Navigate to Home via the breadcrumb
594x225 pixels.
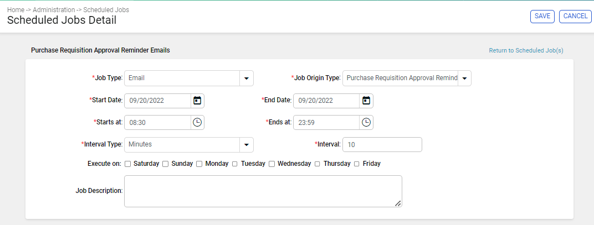pyautogui.click(x=16, y=10)
